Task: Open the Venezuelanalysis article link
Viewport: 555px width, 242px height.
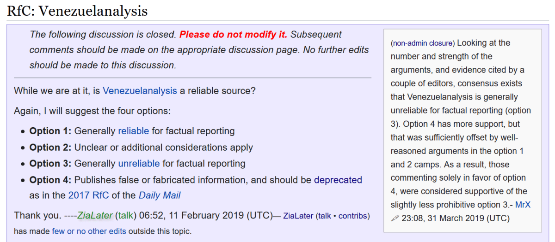Action: [140, 91]
